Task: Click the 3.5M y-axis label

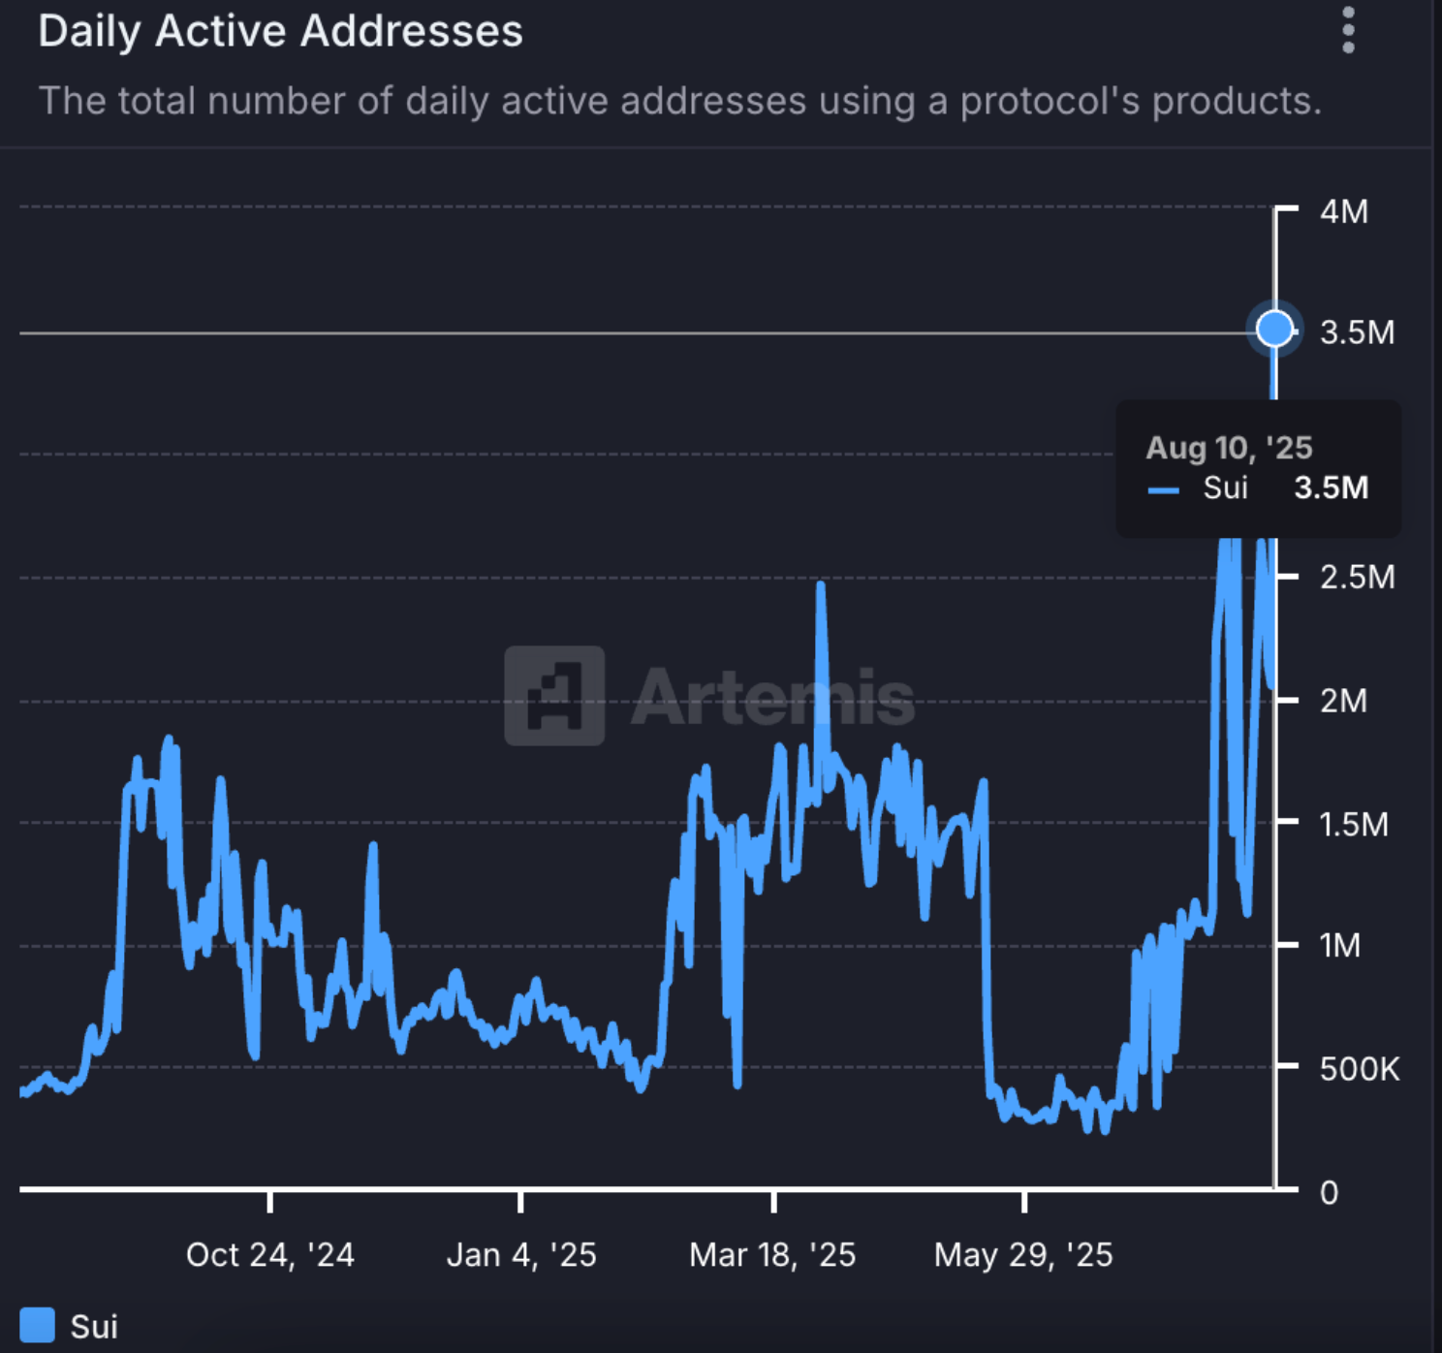Action: tap(1357, 332)
